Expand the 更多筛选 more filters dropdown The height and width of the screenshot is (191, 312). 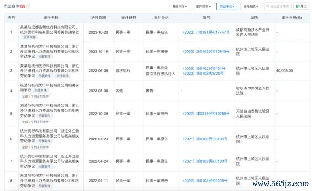tap(251, 6)
